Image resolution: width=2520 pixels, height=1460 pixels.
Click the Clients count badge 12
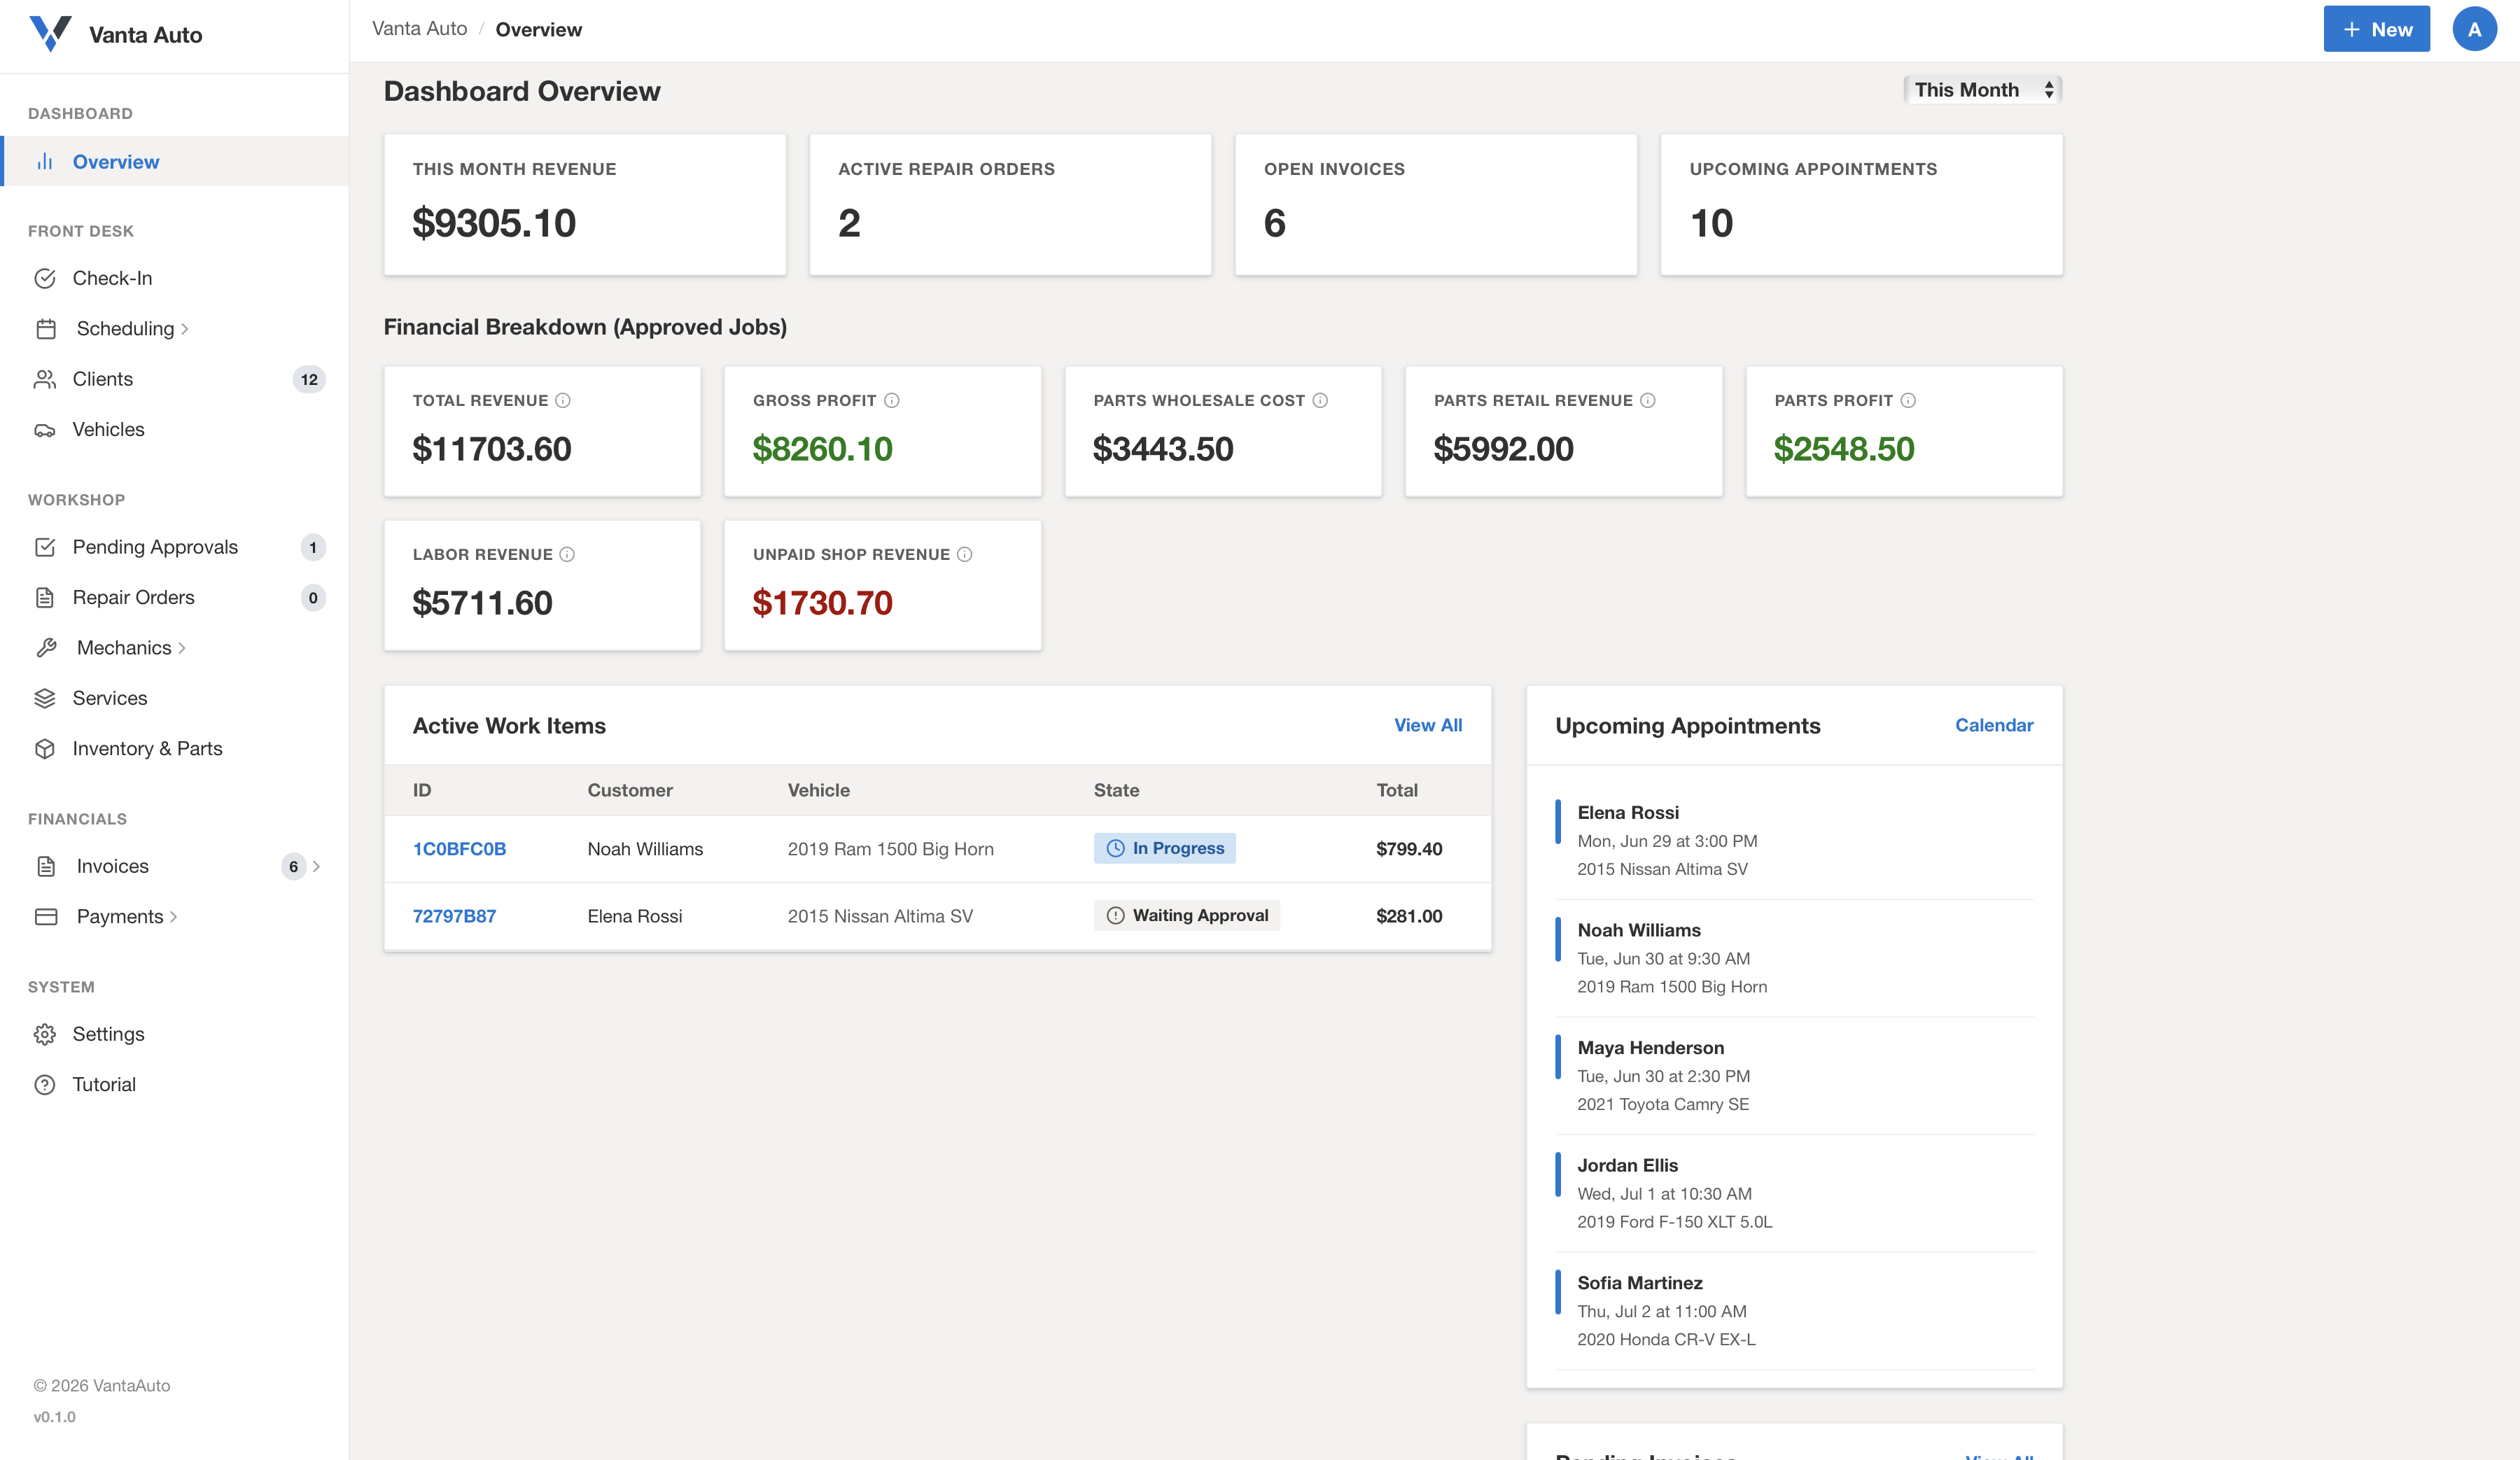[x=309, y=379]
